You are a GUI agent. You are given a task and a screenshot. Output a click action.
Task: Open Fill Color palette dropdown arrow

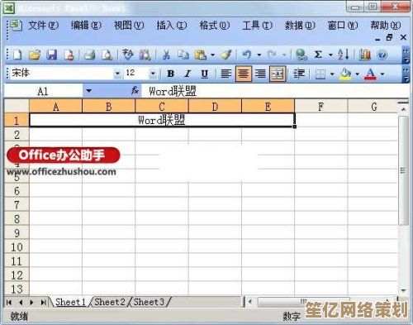(357, 74)
